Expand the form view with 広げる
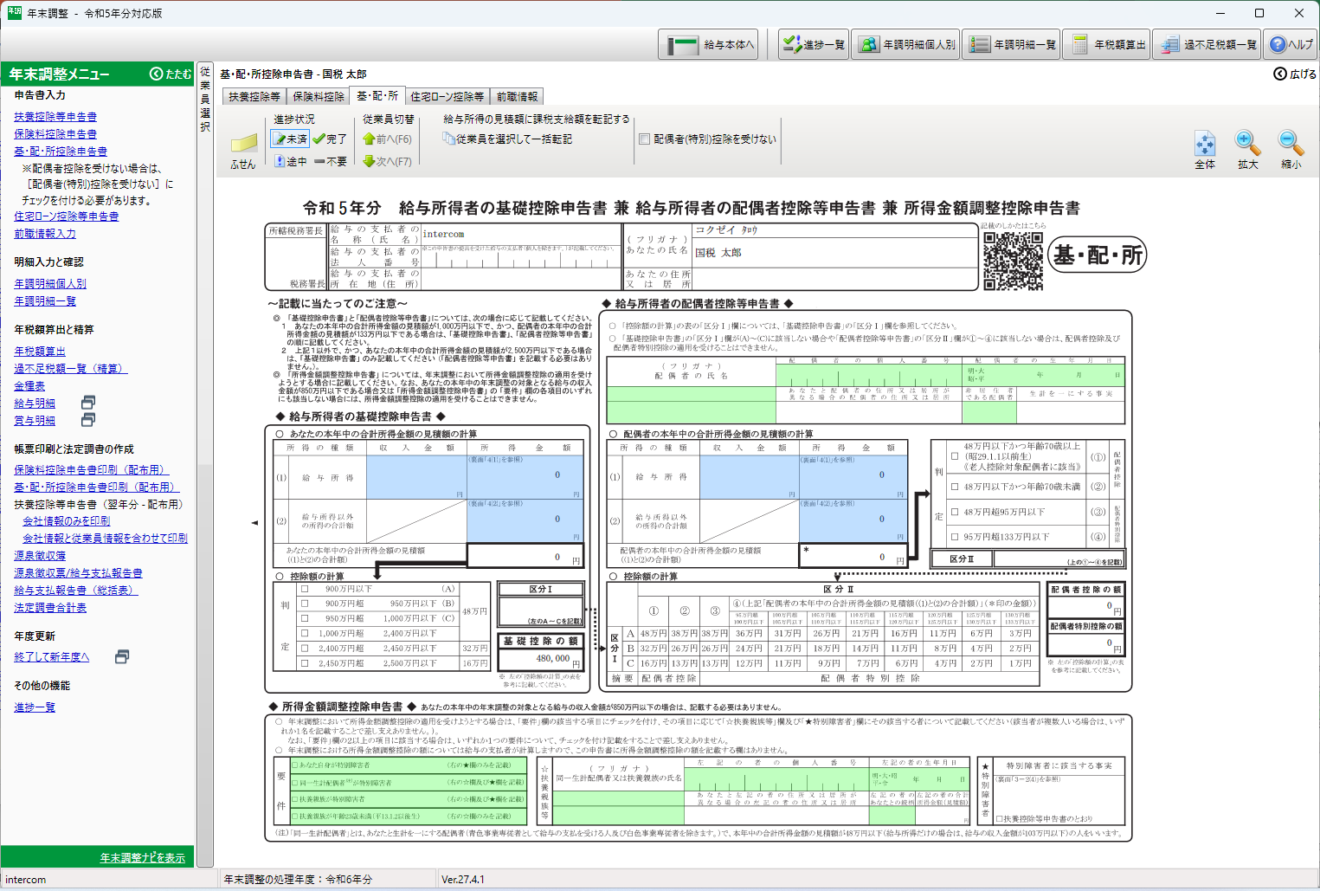 pyautogui.click(x=1294, y=74)
